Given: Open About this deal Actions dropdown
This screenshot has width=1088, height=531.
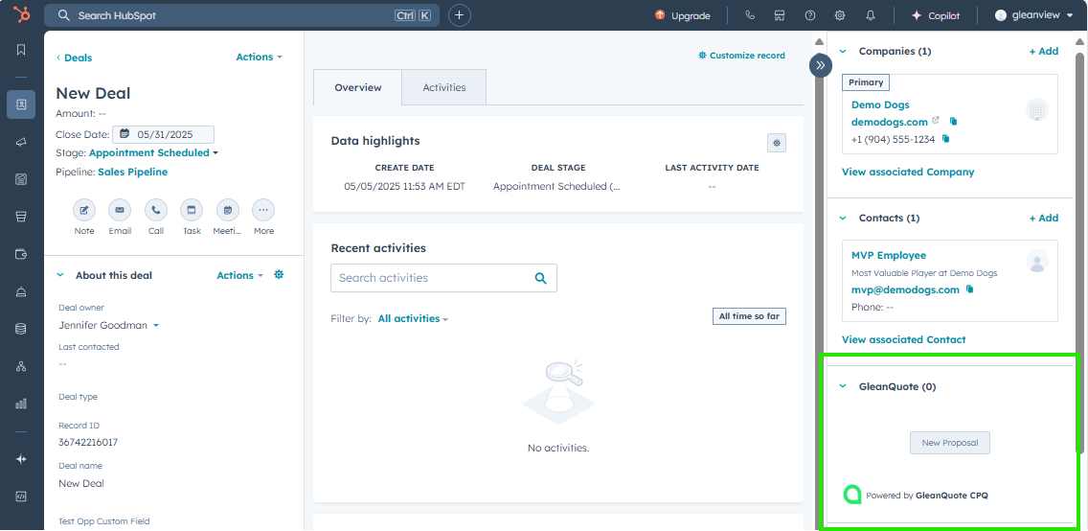Looking at the screenshot, I should pyautogui.click(x=240, y=276).
